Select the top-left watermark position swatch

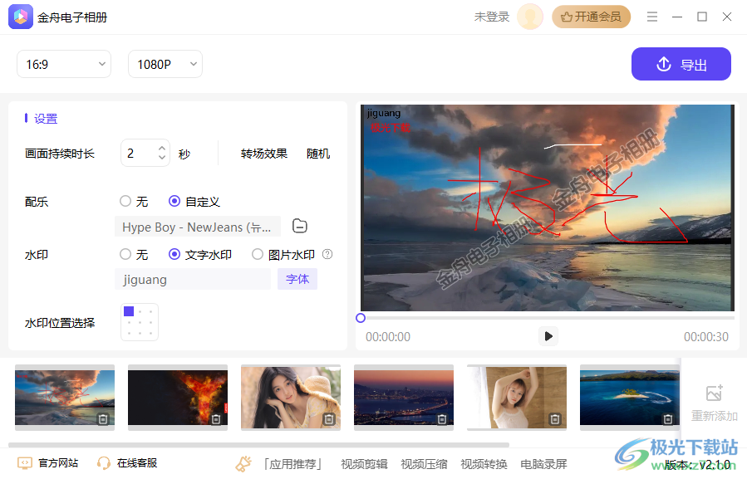pyautogui.click(x=129, y=310)
